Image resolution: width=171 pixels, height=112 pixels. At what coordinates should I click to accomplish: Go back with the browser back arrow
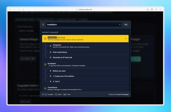point(15,10)
